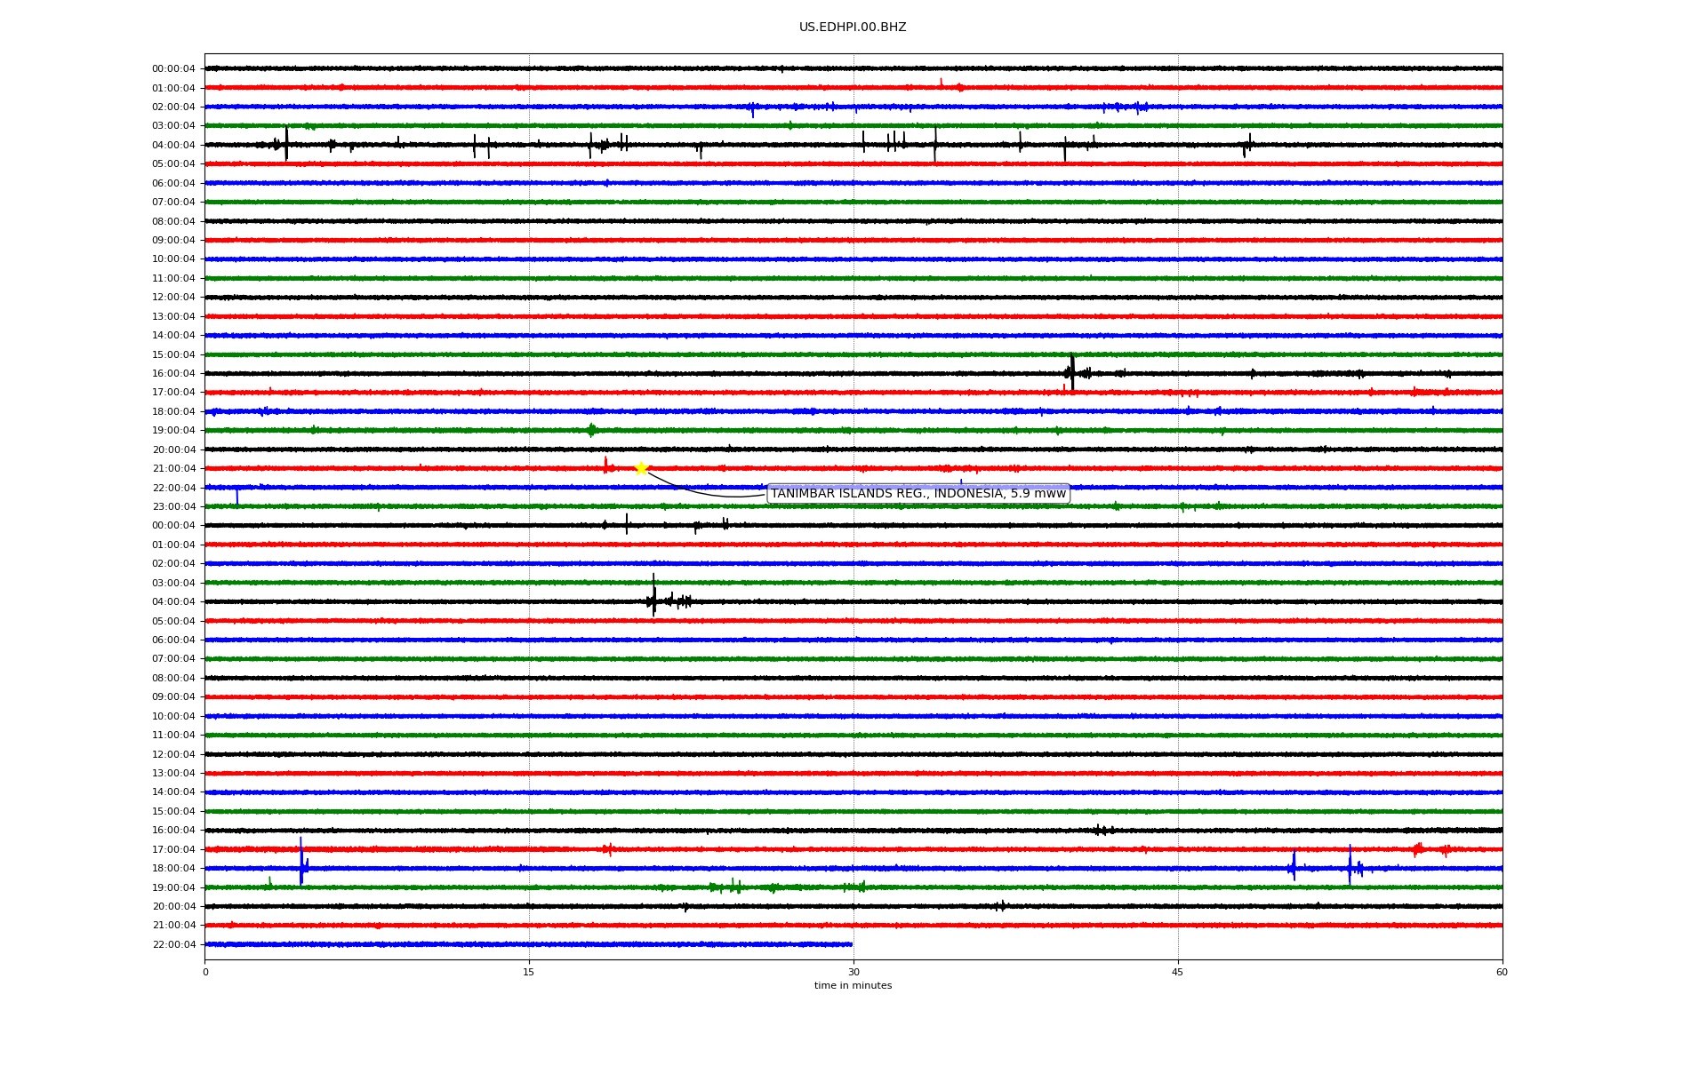Image resolution: width=1707 pixels, height=1066 pixels.
Task: Click the 'time in minutes' axis label
Action: pos(853,986)
